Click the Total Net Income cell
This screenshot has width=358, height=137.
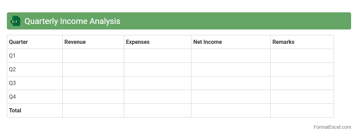coord(231,111)
